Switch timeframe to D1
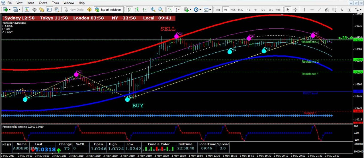This screenshot has height=158, width=364. click(x=263, y=9)
